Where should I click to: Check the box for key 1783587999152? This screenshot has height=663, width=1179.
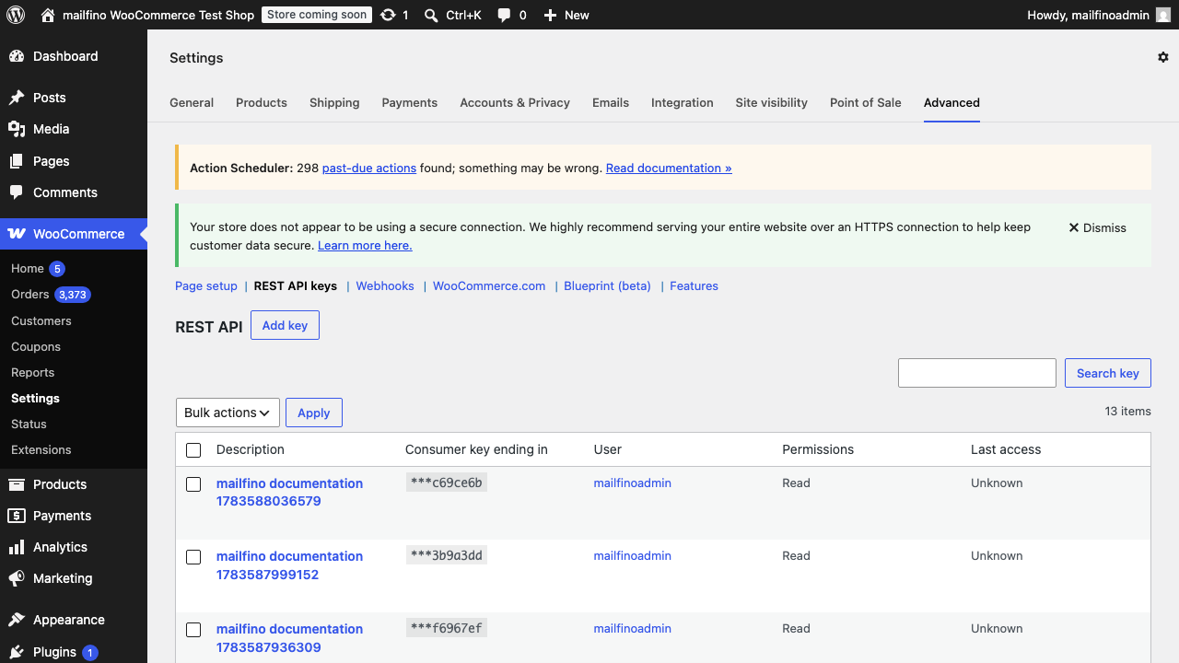[x=193, y=557]
